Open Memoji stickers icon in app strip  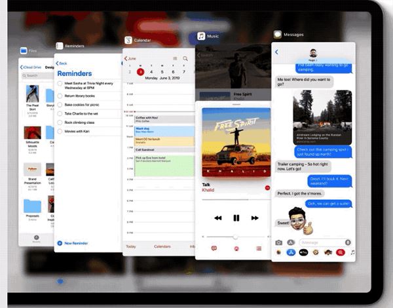point(328,252)
